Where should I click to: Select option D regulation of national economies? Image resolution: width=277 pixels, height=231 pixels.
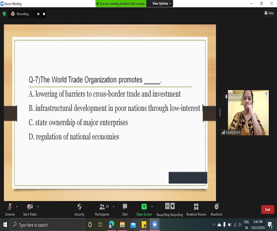pos(74,137)
